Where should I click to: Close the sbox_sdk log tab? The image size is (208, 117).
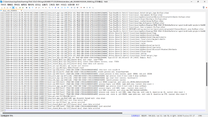[x=21, y=11]
